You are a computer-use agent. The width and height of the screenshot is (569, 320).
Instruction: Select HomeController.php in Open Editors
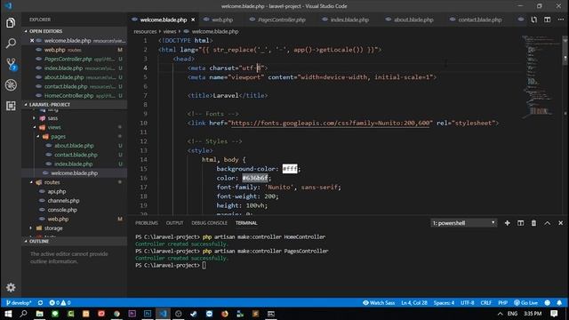pos(68,95)
